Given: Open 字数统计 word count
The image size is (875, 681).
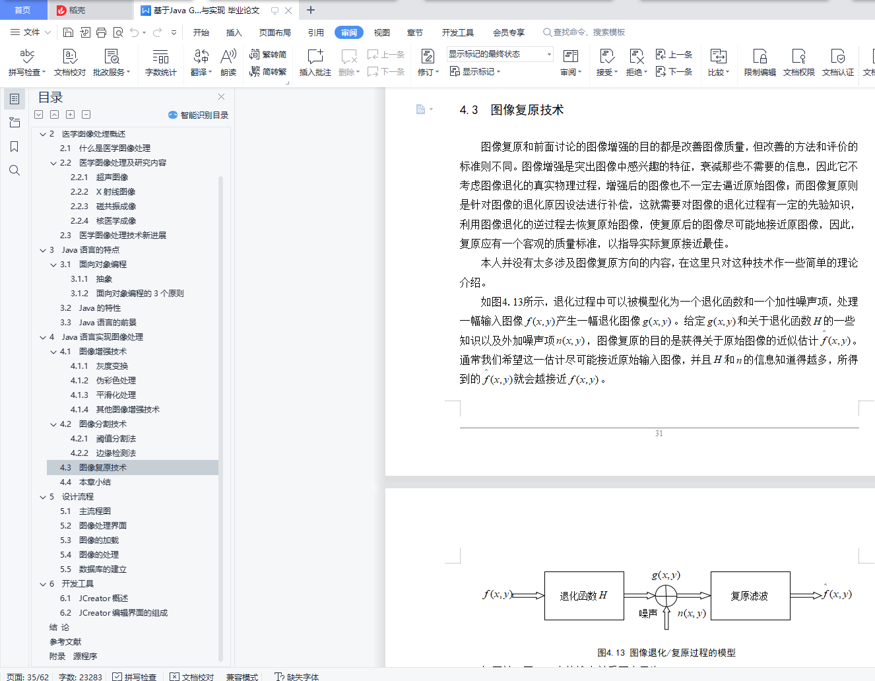Looking at the screenshot, I should (161, 62).
